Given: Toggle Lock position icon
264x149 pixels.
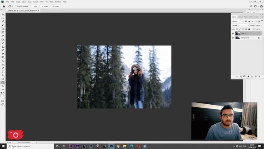Looking at the screenshot, I should pos(243,29).
